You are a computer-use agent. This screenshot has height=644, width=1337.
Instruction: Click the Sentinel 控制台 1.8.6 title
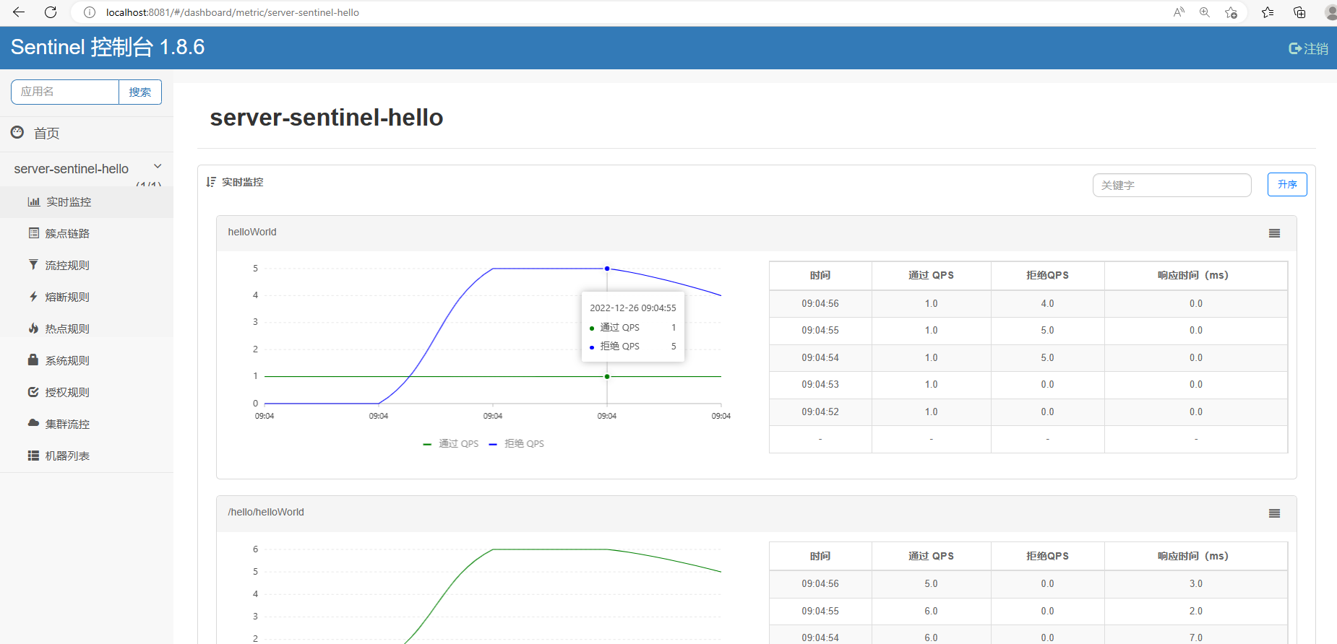pos(108,47)
